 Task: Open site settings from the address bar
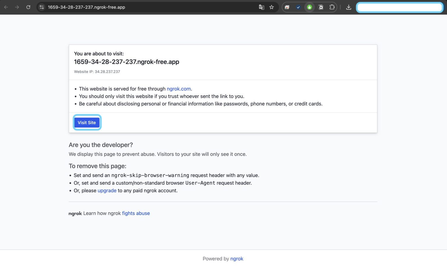[x=41, y=7]
